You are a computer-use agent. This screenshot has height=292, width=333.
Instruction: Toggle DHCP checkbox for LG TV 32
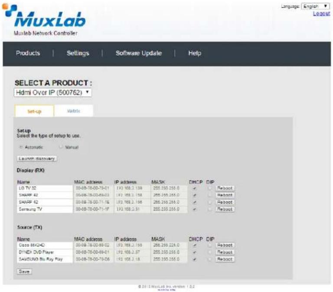coord(195,188)
